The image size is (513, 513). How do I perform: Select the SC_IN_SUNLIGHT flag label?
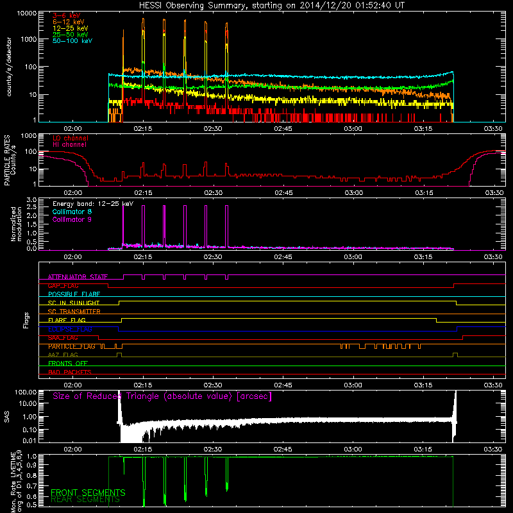tap(74, 303)
